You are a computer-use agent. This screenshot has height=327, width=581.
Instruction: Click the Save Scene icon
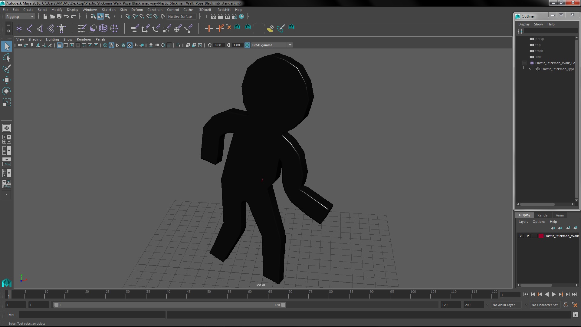click(59, 17)
